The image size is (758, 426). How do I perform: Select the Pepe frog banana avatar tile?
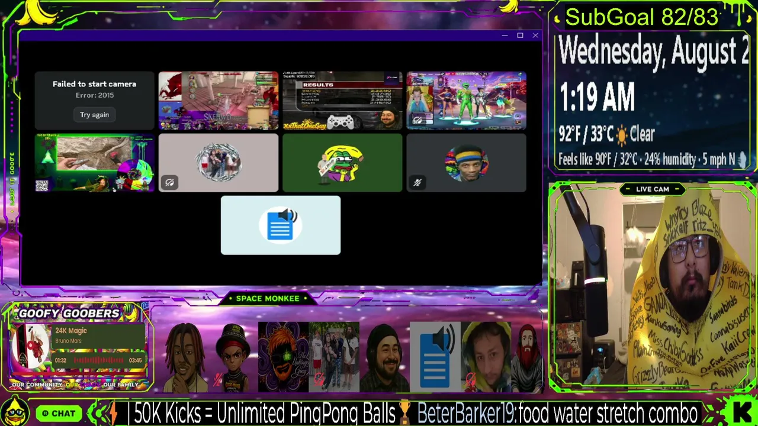point(342,163)
